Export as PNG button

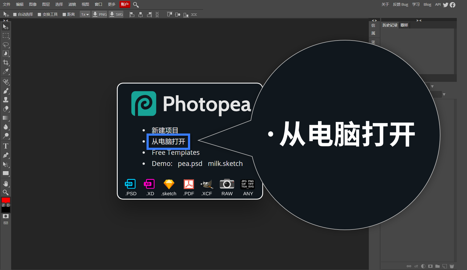pos(100,14)
